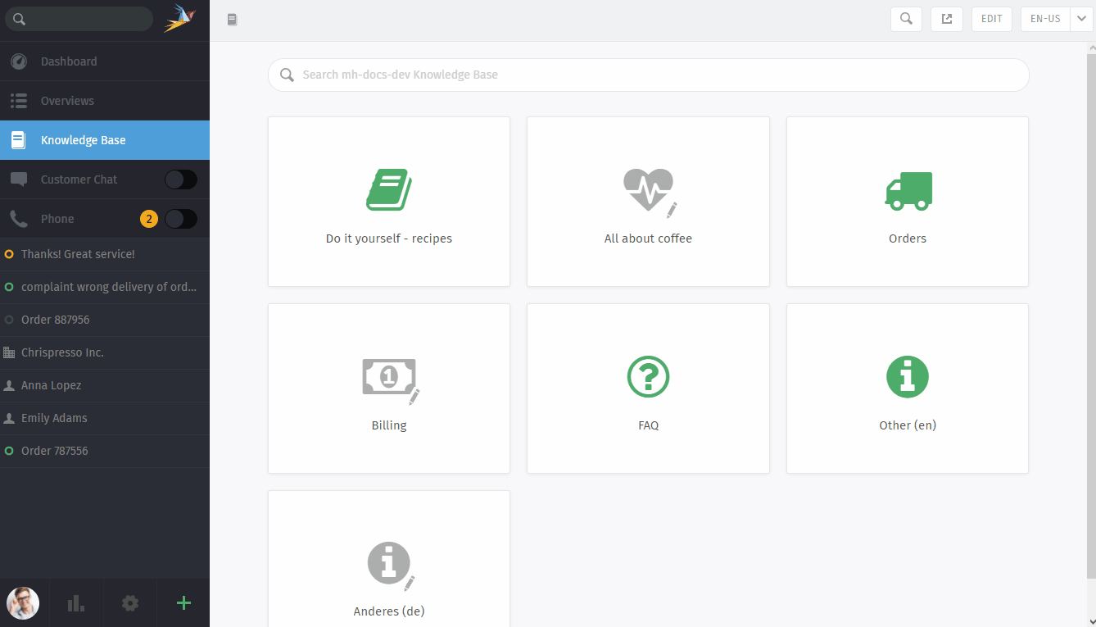Screen dimensions: 1096x627
Task: Open the external link share icon
Action: [947, 18]
